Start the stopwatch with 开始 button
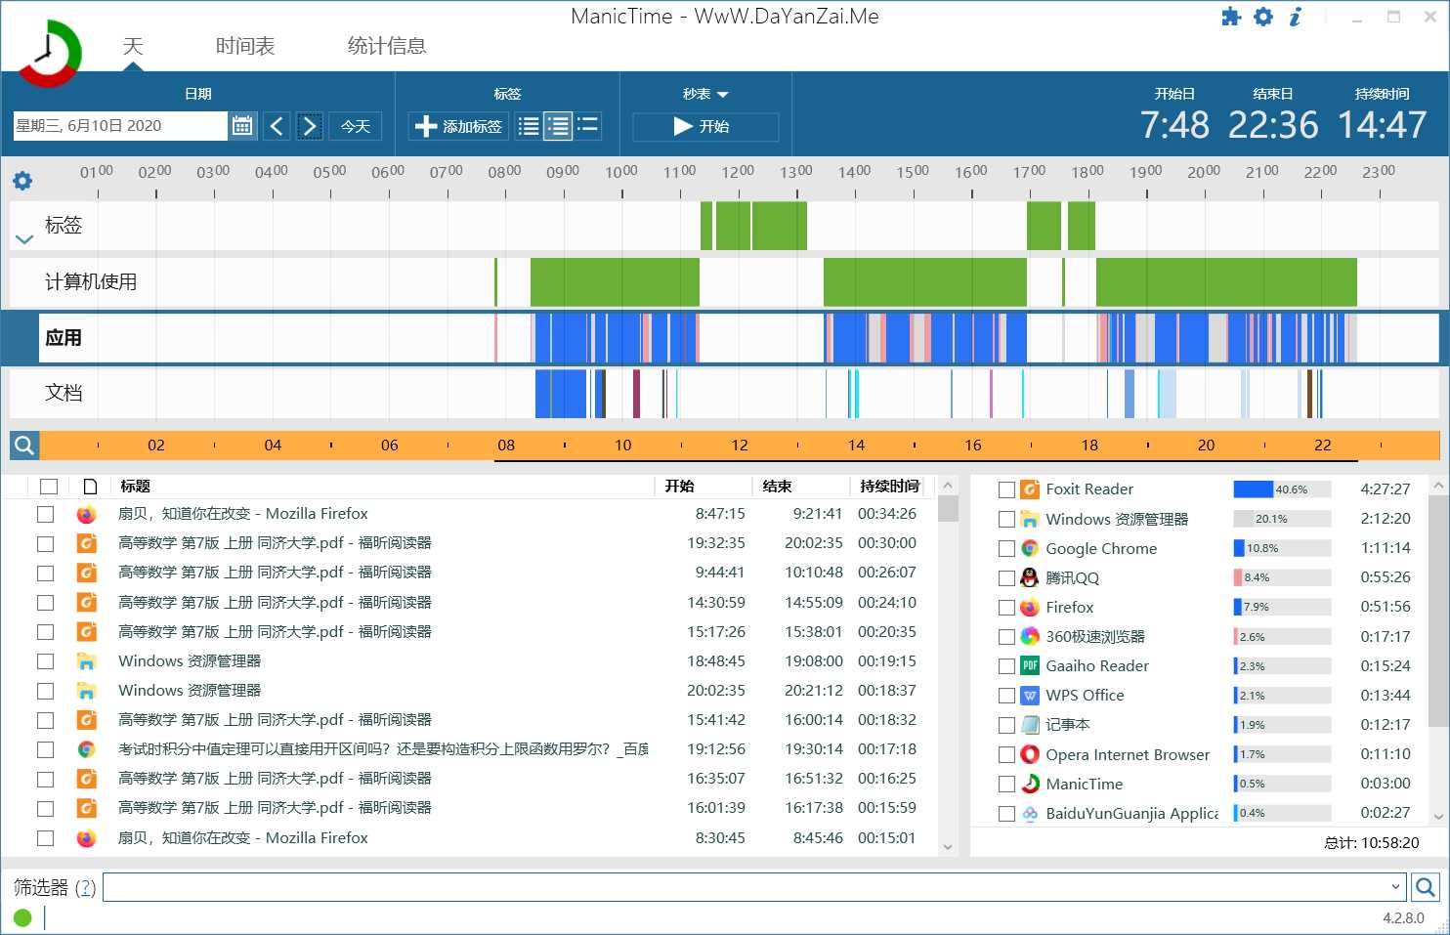 click(x=705, y=126)
